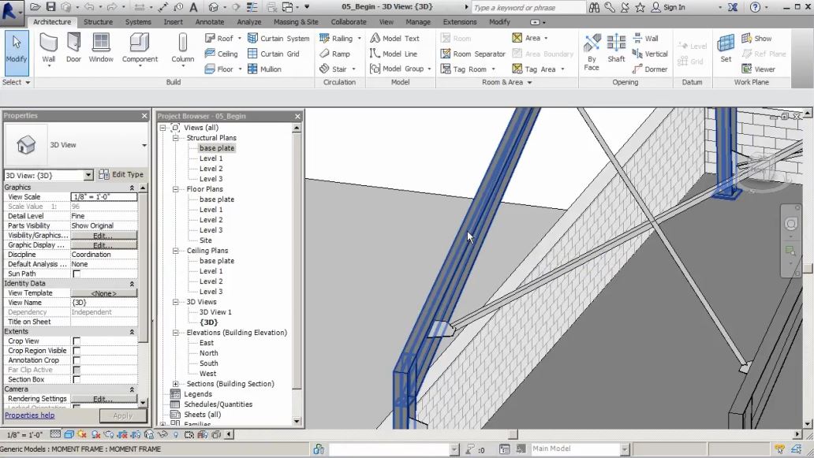
Task: Select the Window tool
Action: tap(101, 48)
